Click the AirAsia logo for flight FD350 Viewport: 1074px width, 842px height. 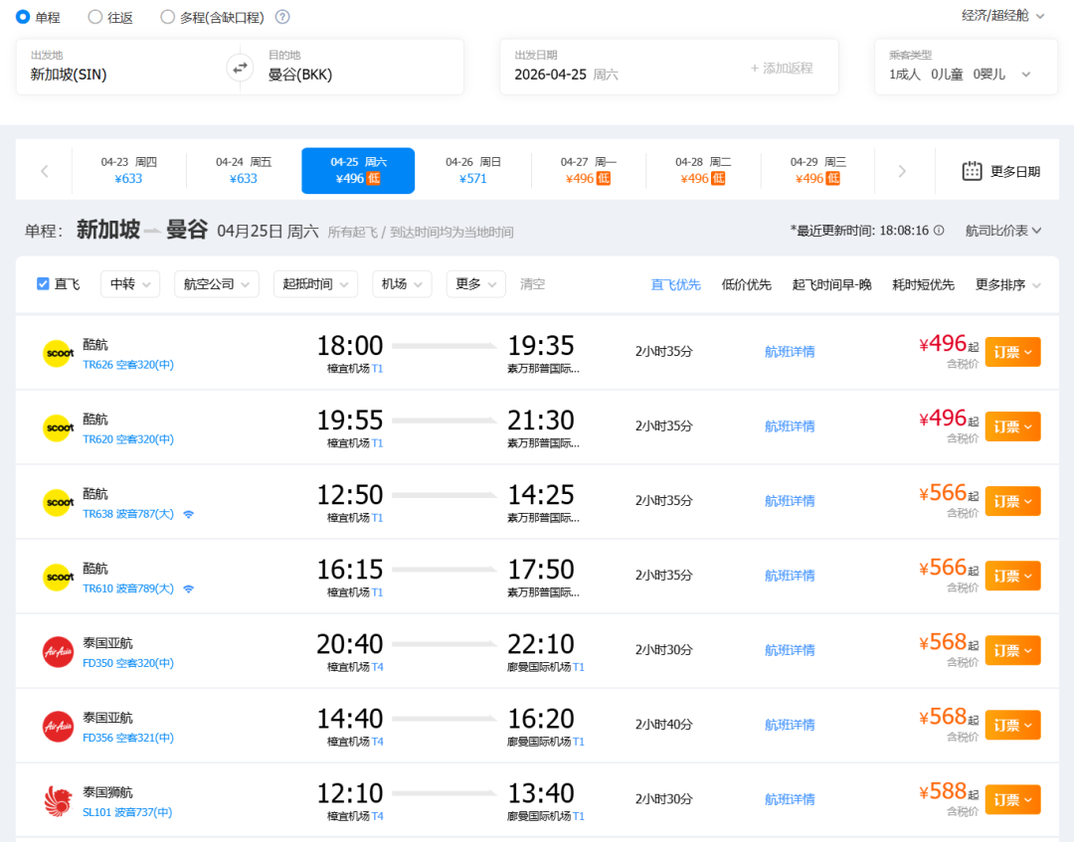(58, 651)
